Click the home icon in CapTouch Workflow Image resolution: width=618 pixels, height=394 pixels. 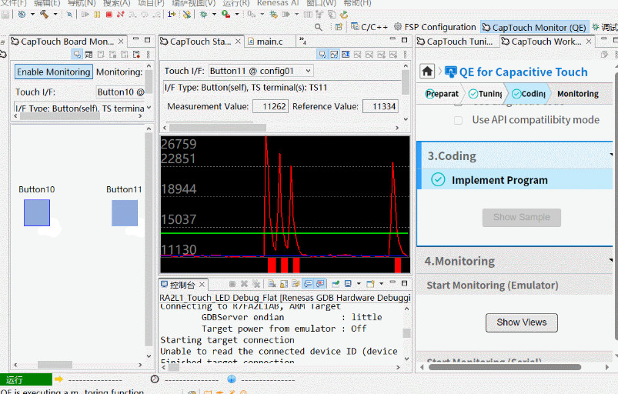point(427,72)
